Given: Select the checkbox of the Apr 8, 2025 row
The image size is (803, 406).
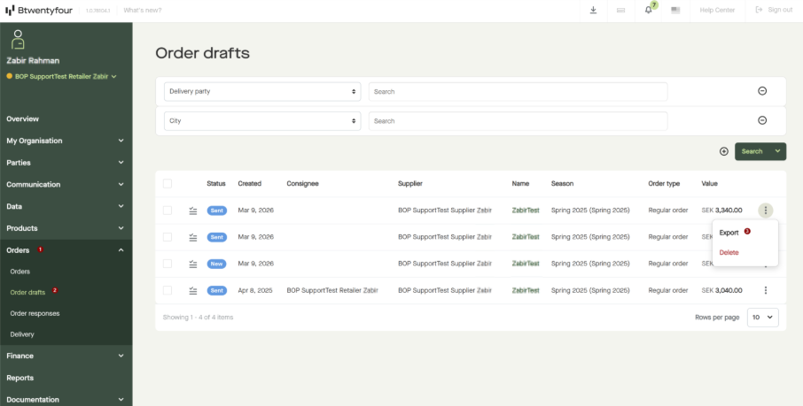Looking at the screenshot, I should click(x=168, y=290).
